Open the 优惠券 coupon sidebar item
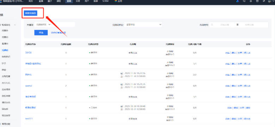Screen dimensions: 275x127 click(x=5, y=31)
